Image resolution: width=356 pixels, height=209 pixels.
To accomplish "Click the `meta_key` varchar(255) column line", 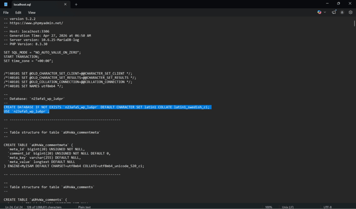I will tap(44, 158).
